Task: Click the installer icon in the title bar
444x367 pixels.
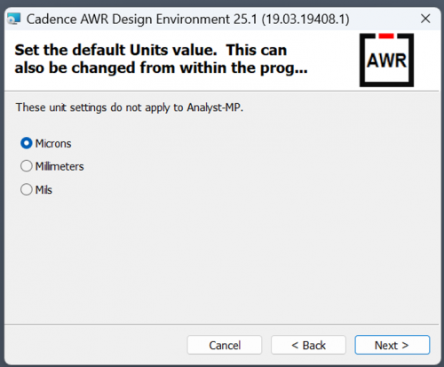Action: tap(14, 19)
